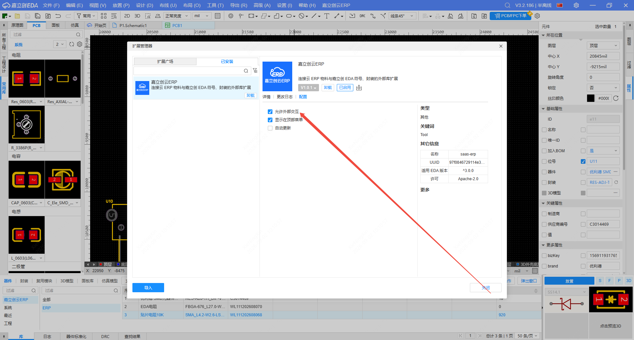Screen dimensions: 634x340
Task: Enable 自动更新 checkbox
Action: click(270, 128)
